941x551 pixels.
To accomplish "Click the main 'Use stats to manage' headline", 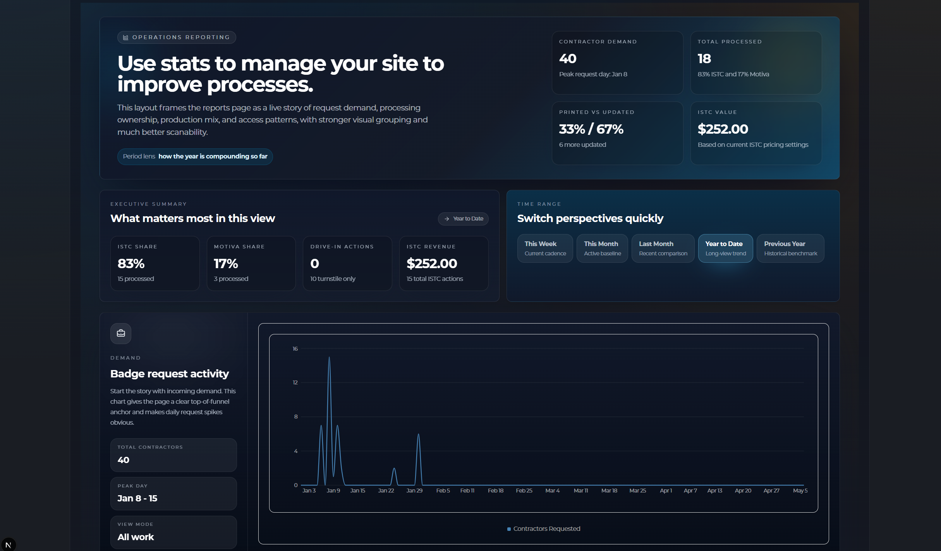I will (x=281, y=74).
